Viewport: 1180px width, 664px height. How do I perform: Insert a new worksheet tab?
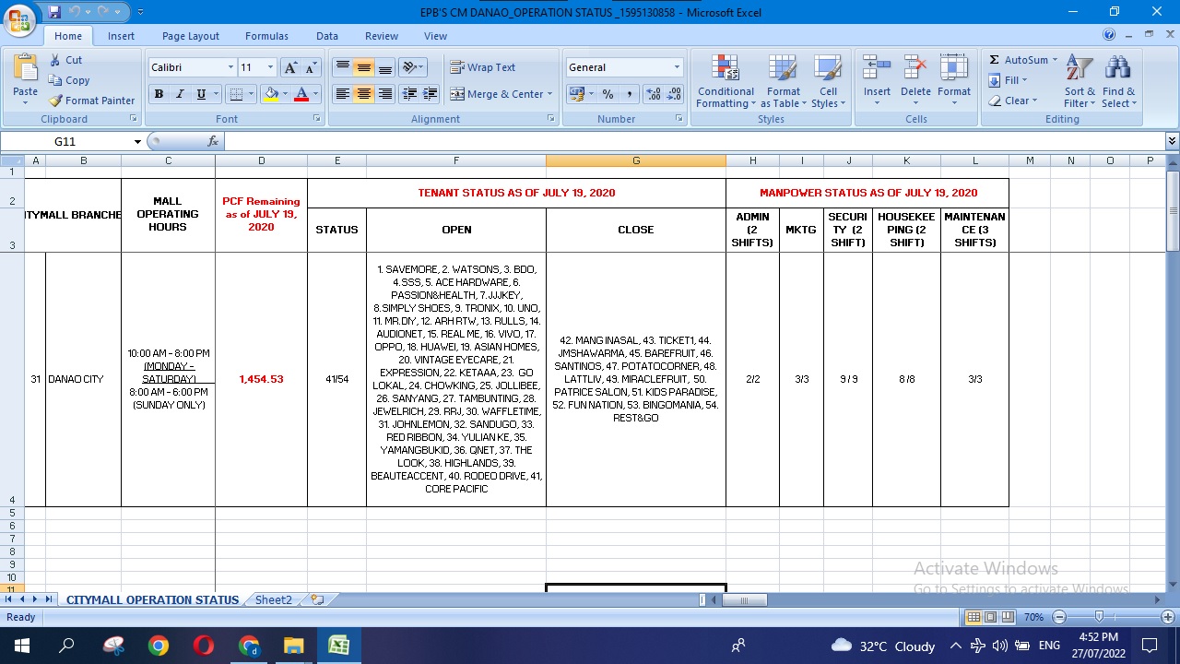pos(317,599)
